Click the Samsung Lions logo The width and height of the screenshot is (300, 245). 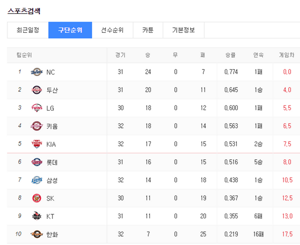37,180
